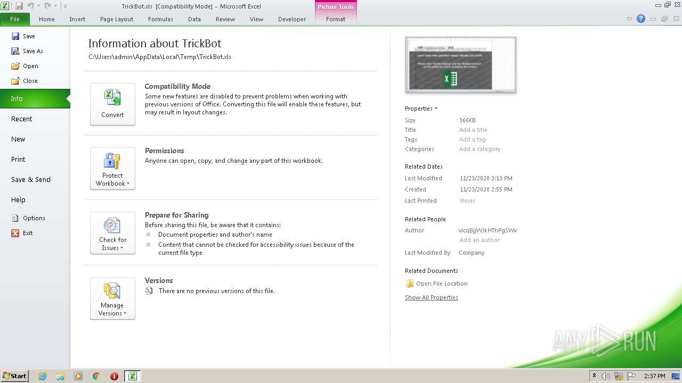Open the Redo history dropdown arrow
Screen dimensions: 682x383
(x=55, y=6)
